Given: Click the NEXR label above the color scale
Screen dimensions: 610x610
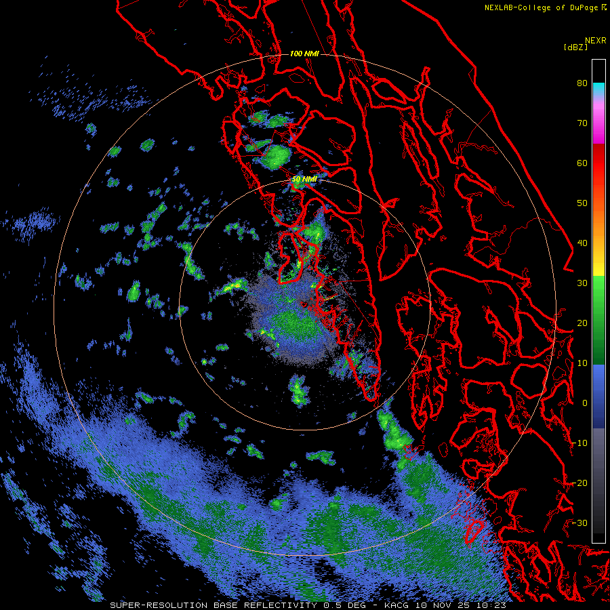Looking at the screenshot, I should click(596, 40).
